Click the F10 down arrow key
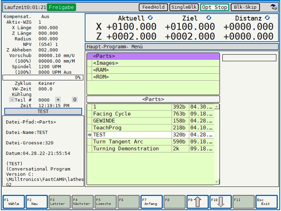This screenshot has width=281, height=211. 220,202
